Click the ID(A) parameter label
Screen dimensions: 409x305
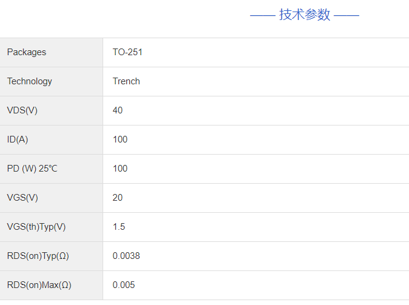click(x=18, y=139)
